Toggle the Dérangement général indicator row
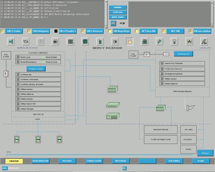Viewport: 215px width, 172px height. (x=182, y=74)
